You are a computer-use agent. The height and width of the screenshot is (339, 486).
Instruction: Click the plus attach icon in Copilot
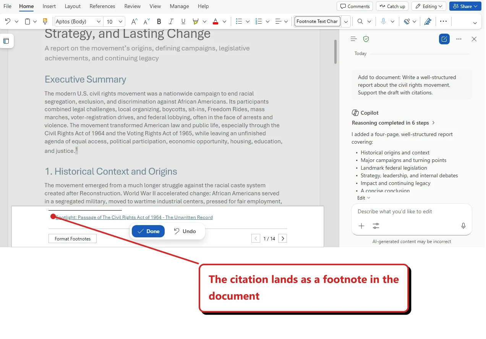tap(361, 226)
